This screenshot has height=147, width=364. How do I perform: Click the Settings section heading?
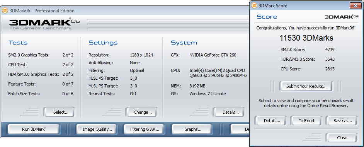(x=103, y=43)
